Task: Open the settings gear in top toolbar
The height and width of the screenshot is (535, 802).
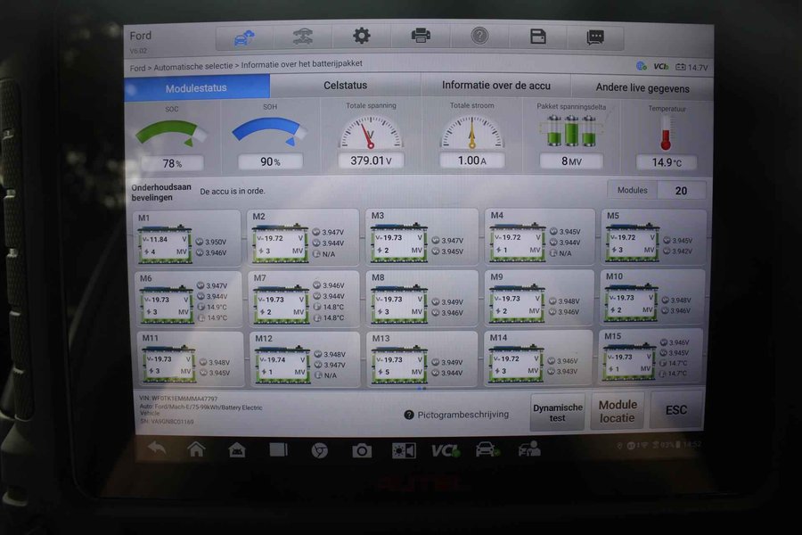Action: [361, 37]
